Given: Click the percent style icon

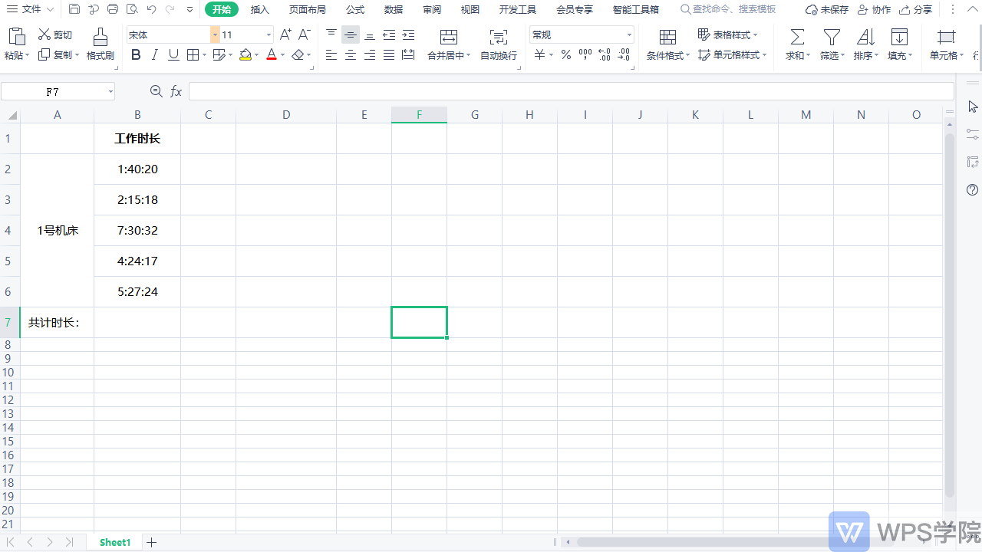Looking at the screenshot, I should point(565,54).
